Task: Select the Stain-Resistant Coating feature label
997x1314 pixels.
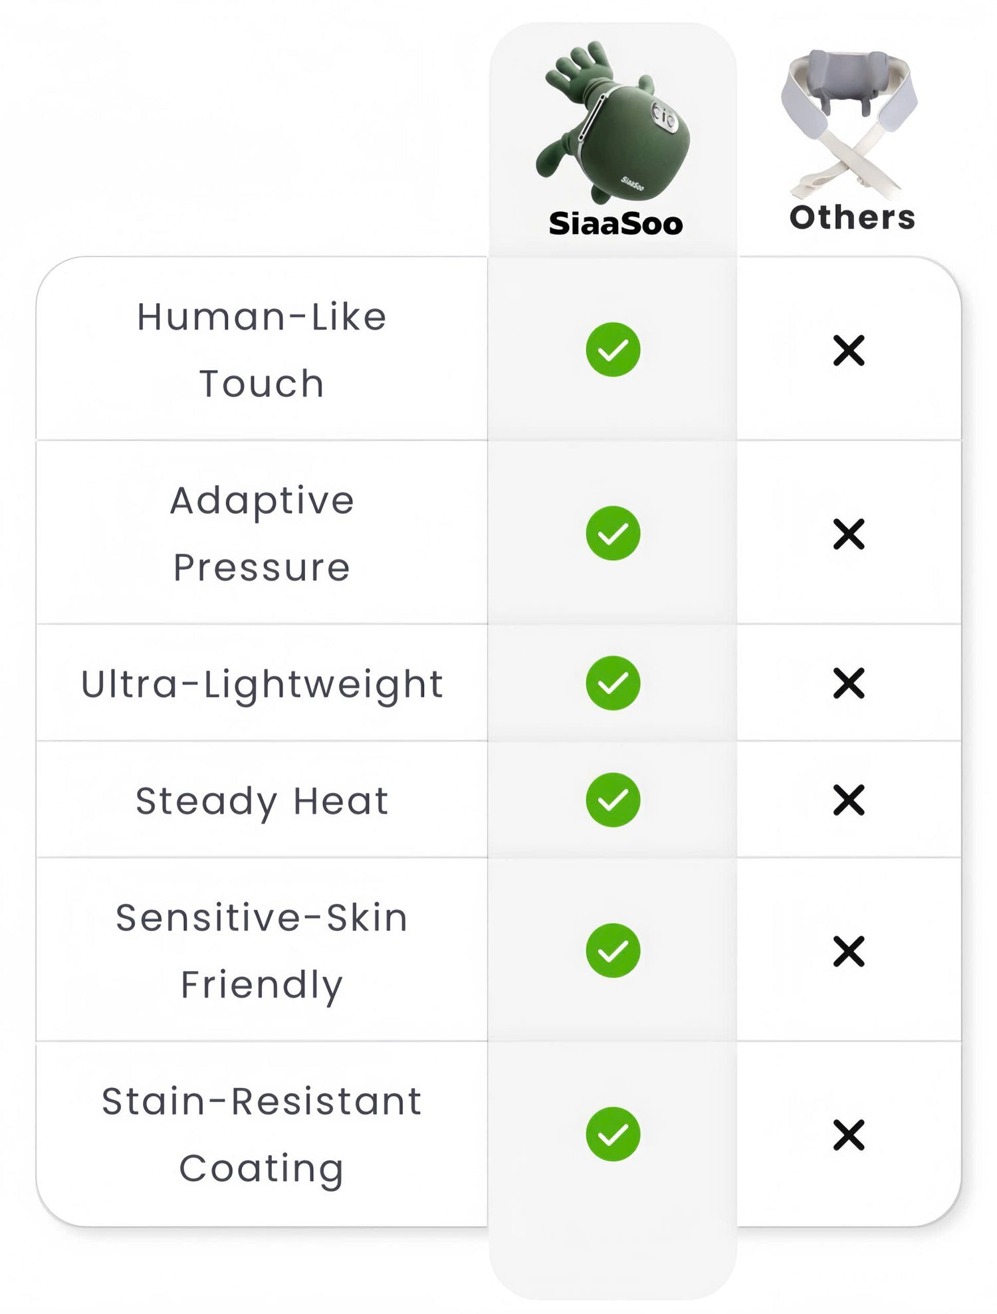Action: (x=262, y=1135)
